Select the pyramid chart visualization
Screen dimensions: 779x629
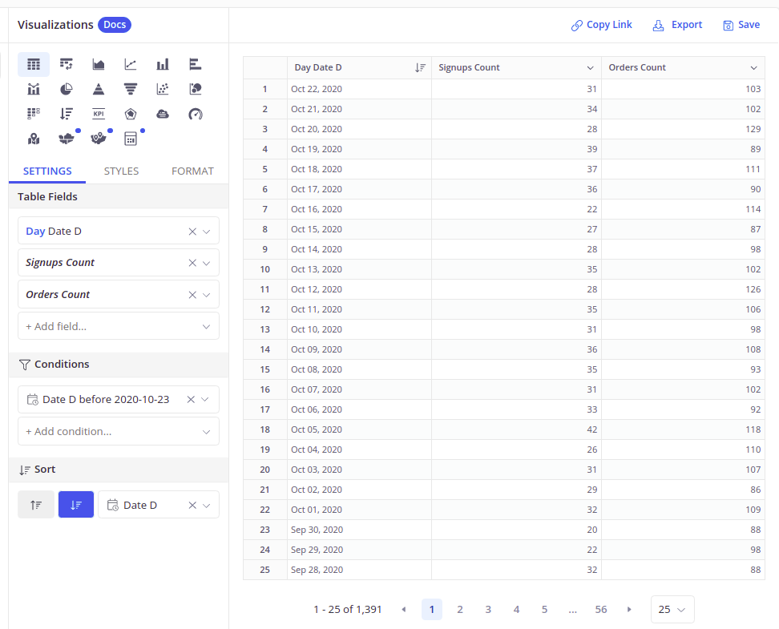click(x=99, y=89)
